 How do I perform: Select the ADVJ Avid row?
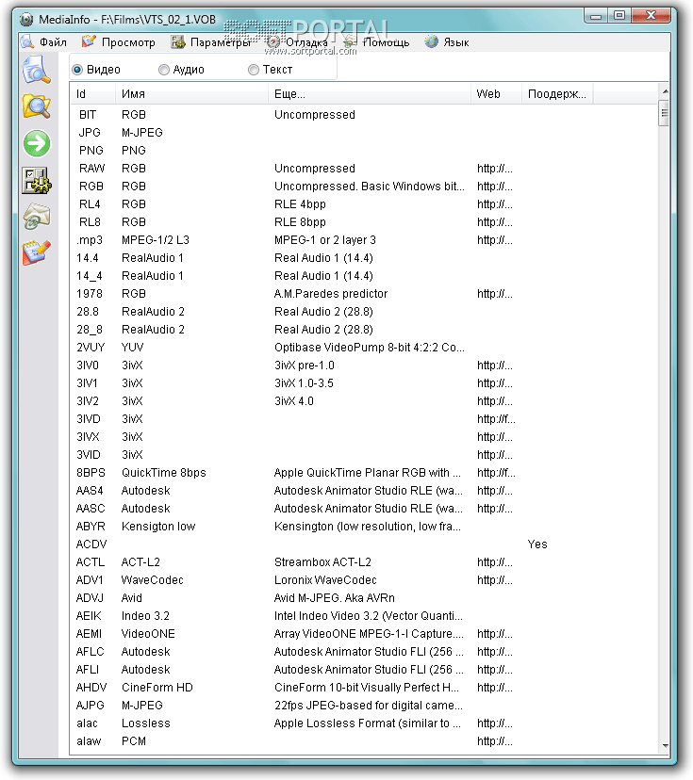click(364, 598)
